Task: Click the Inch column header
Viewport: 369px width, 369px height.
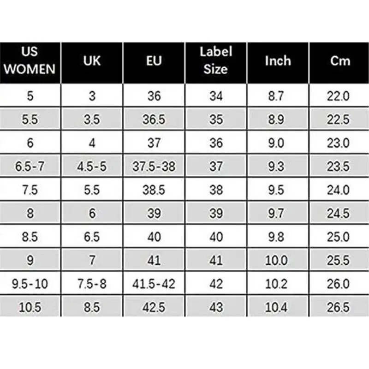Action: tap(278, 61)
